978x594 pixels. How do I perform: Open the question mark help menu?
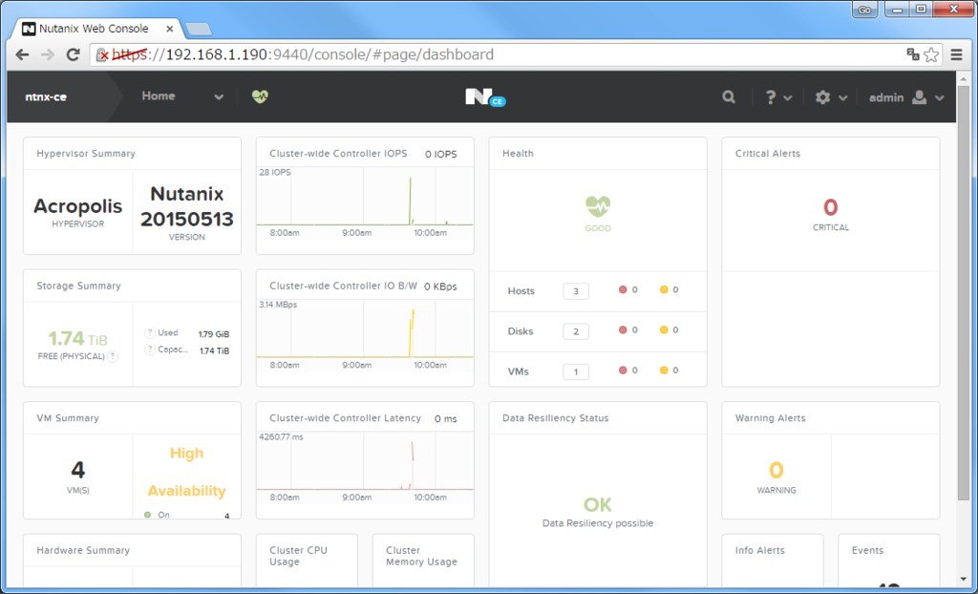coord(771,97)
